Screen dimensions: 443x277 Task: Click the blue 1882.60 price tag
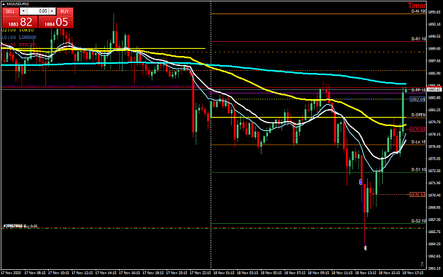tap(417, 99)
